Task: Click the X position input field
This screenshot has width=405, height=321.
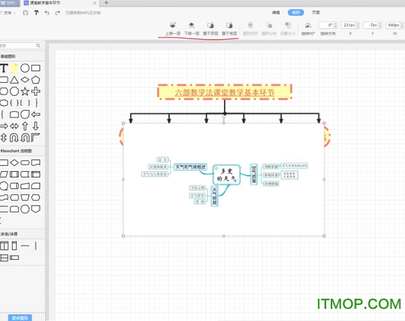Action: (348, 25)
